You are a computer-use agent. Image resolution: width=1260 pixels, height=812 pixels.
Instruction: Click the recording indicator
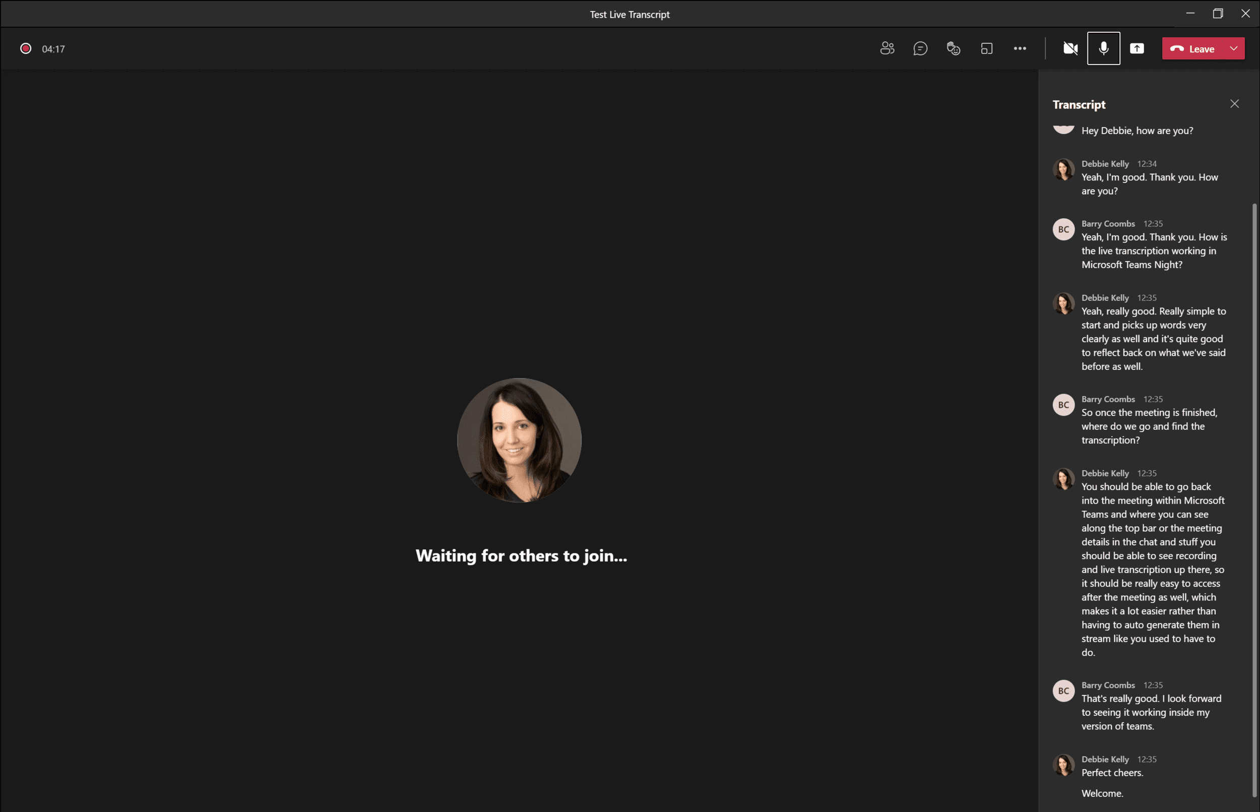point(25,48)
